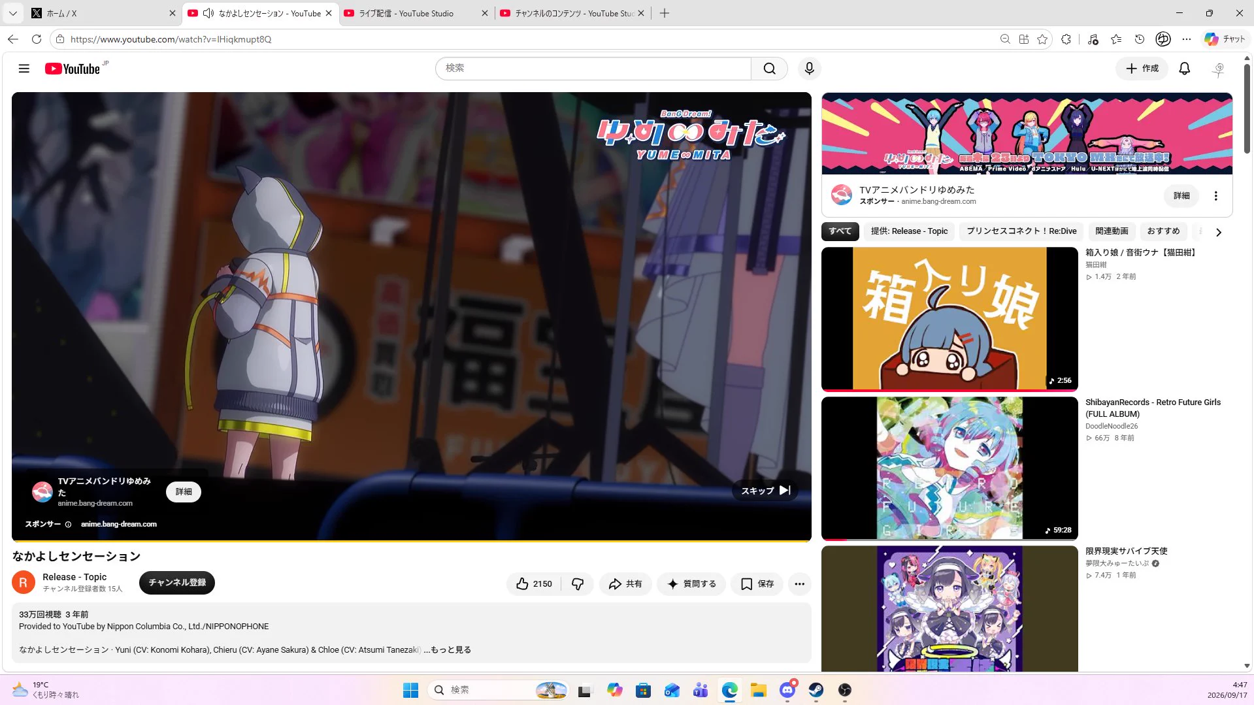Add page to favorites star icon
This screenshot has width=1254, height=705.
pyautogui.click(x=1042, y=39)
